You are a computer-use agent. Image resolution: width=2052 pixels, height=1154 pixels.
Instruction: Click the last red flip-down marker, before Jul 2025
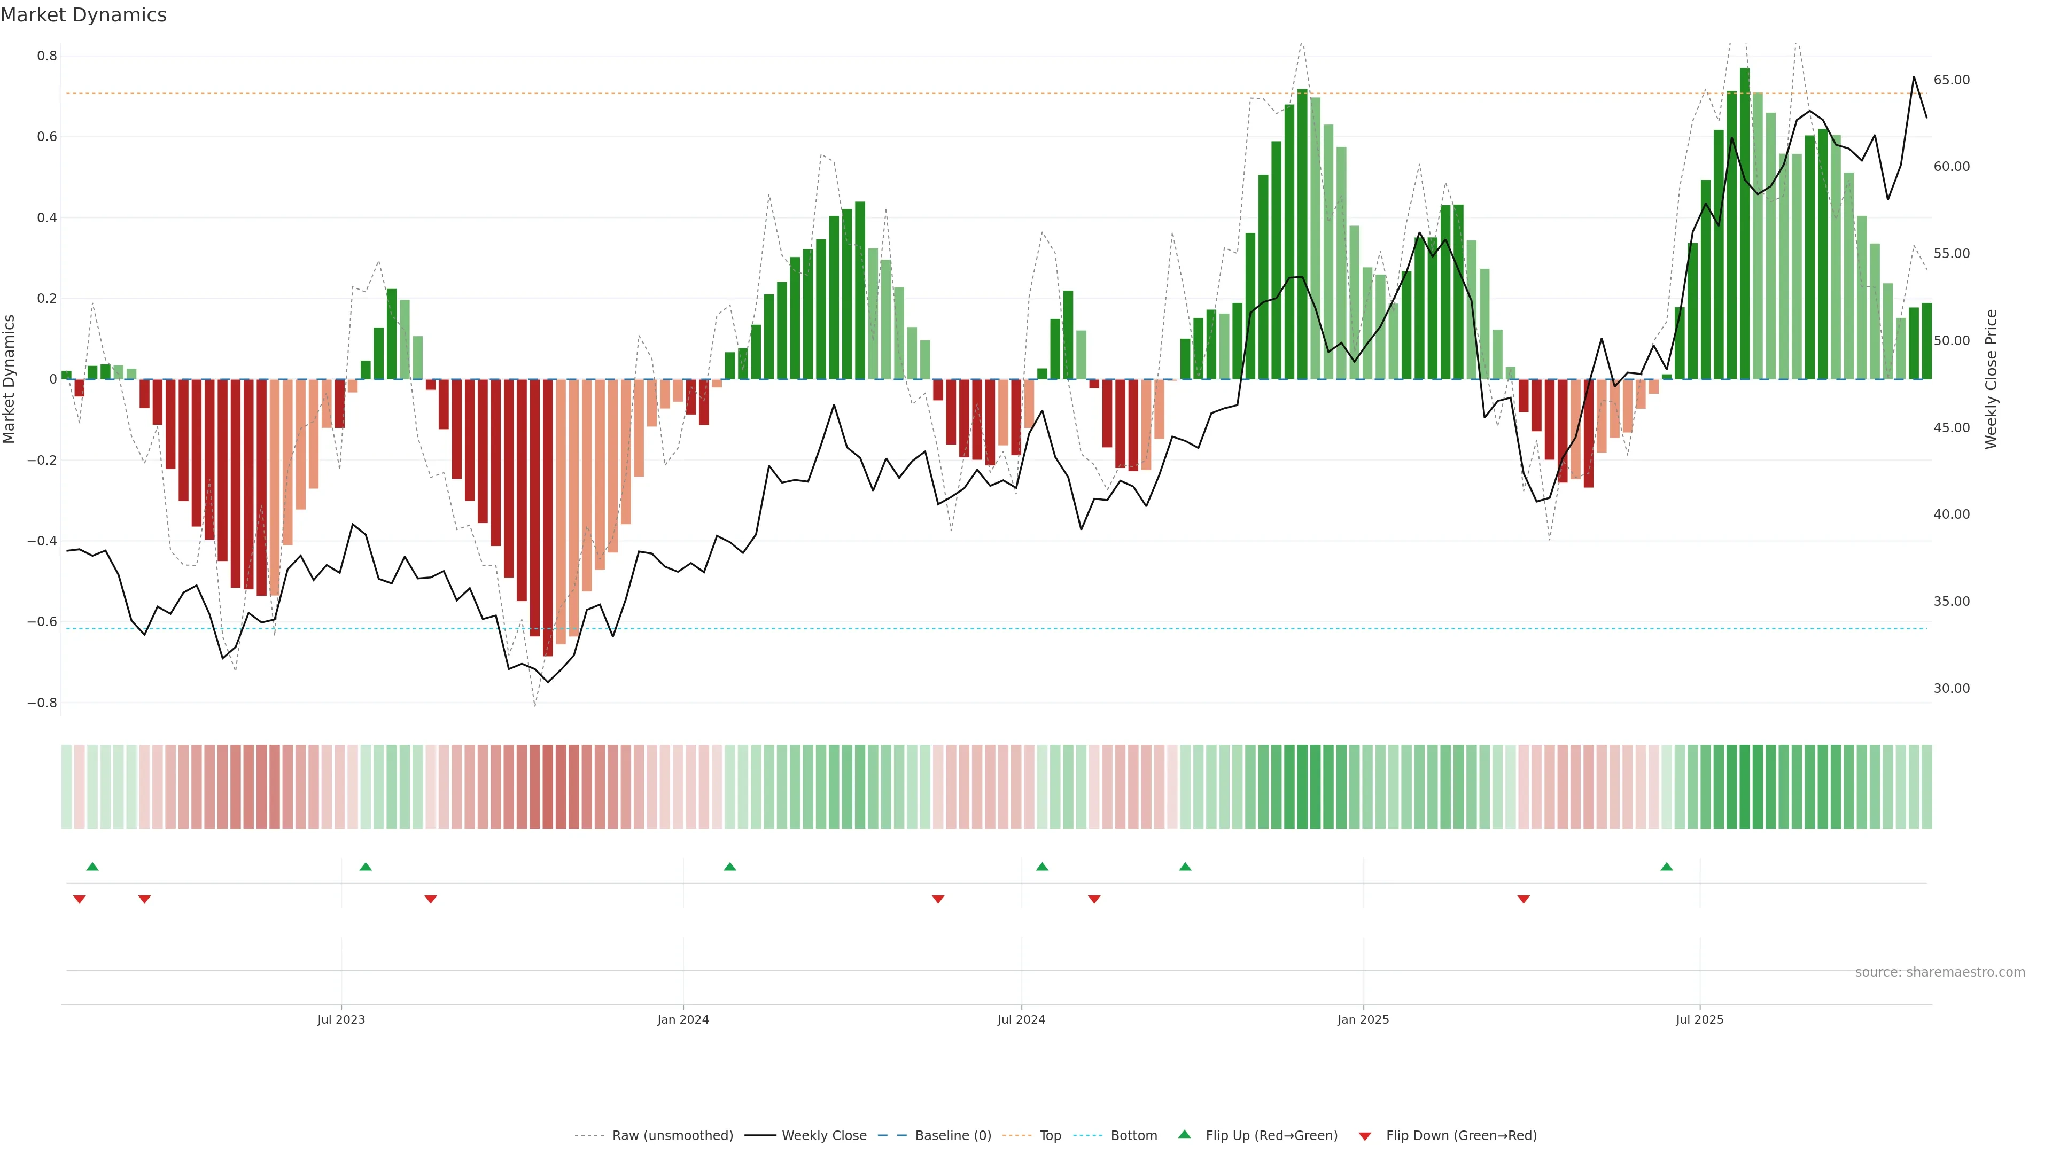(1523, 899)
